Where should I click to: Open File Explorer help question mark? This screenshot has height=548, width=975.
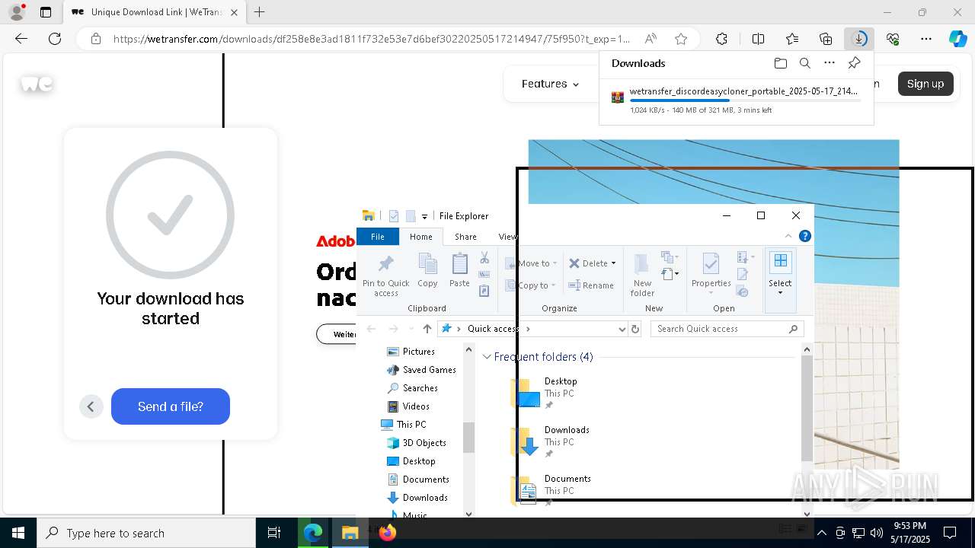pyautogui.click(x=805, y=237)
